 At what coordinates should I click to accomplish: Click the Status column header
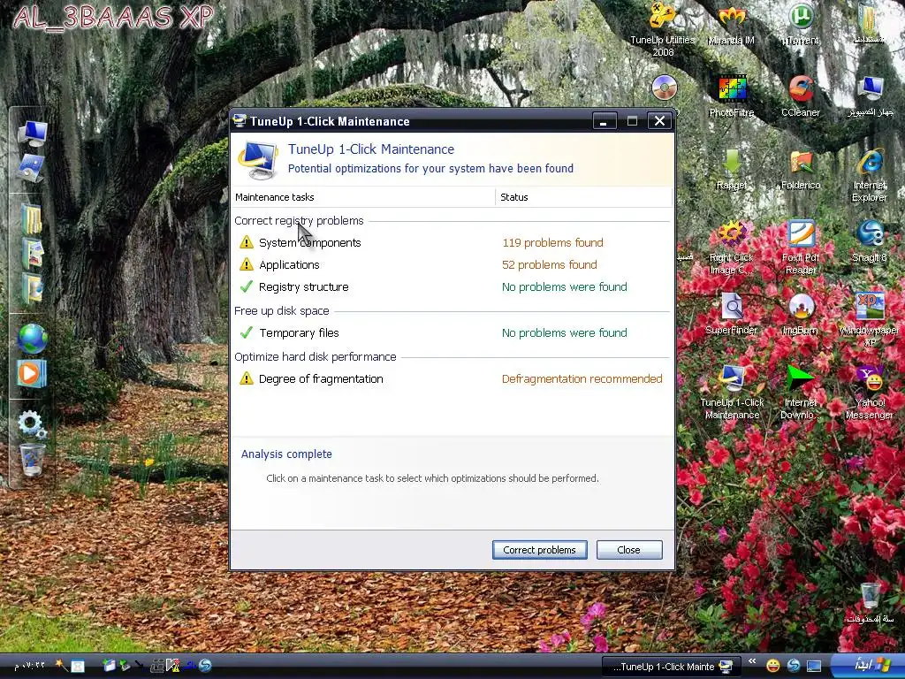tap(583, 197)
